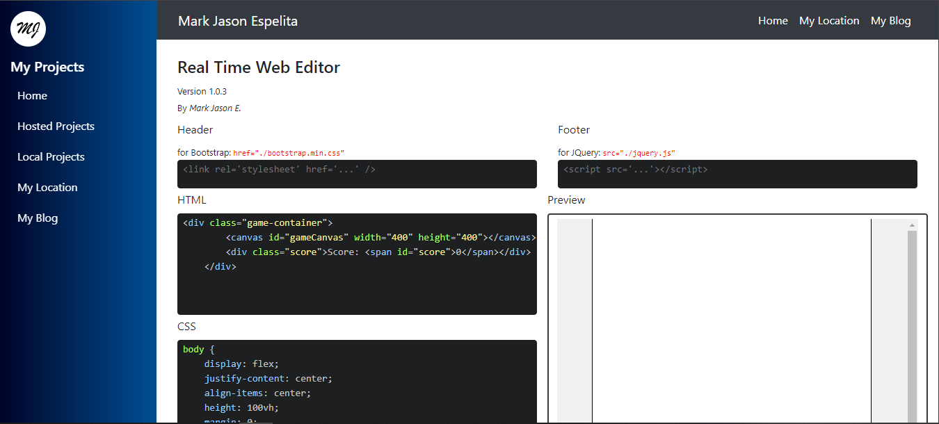Screen dimensions: 939x424
Task: Focus the Footer script src input
Action: 737,174
